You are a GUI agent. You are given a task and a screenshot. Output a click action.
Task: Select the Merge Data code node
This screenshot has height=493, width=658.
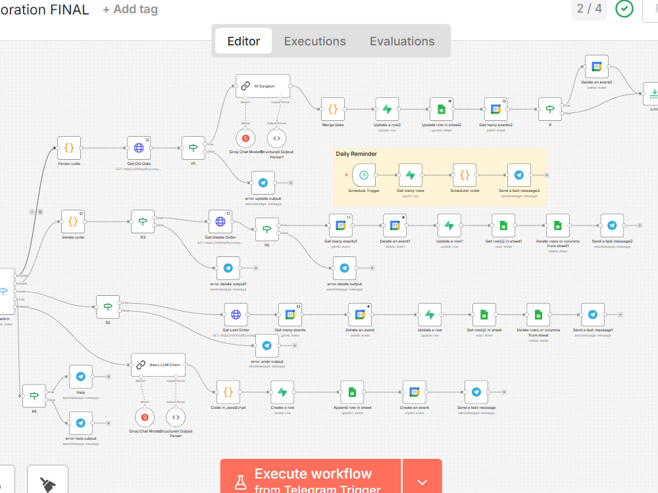[333, 109]
